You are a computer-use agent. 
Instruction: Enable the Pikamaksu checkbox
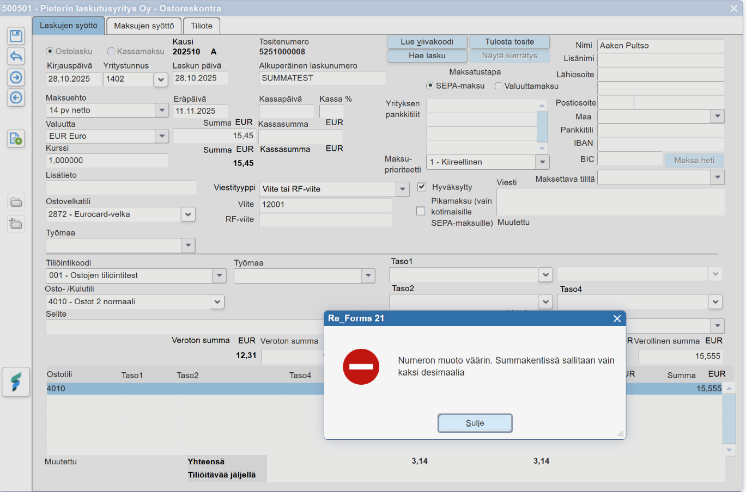point(420,211)
